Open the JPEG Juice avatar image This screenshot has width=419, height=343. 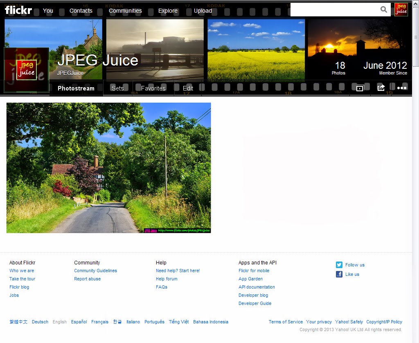click(x=26, y=70)
